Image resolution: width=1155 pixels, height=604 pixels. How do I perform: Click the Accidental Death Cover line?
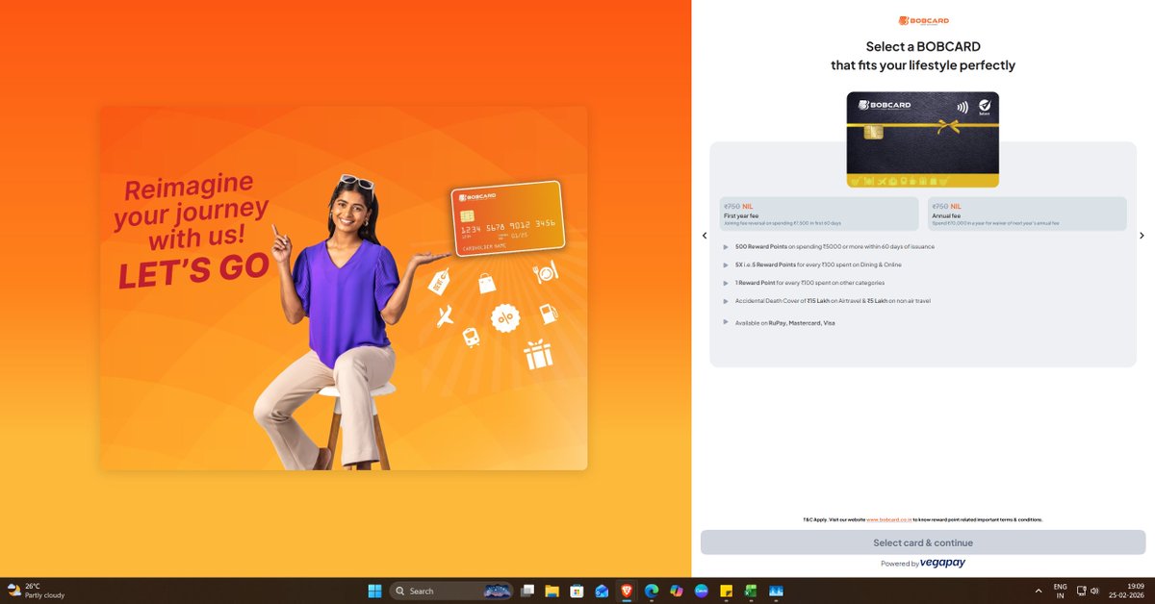pyautogui.click(x=833, y=301)
